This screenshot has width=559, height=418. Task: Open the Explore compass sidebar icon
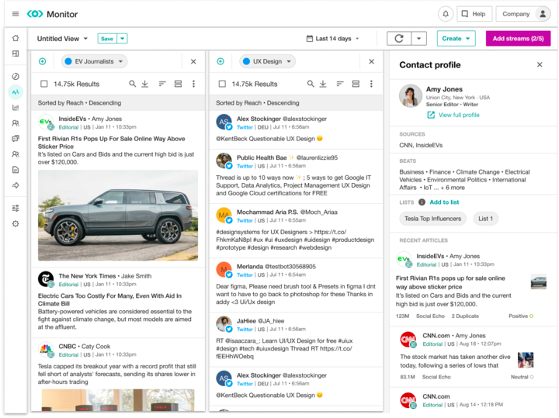16,76
